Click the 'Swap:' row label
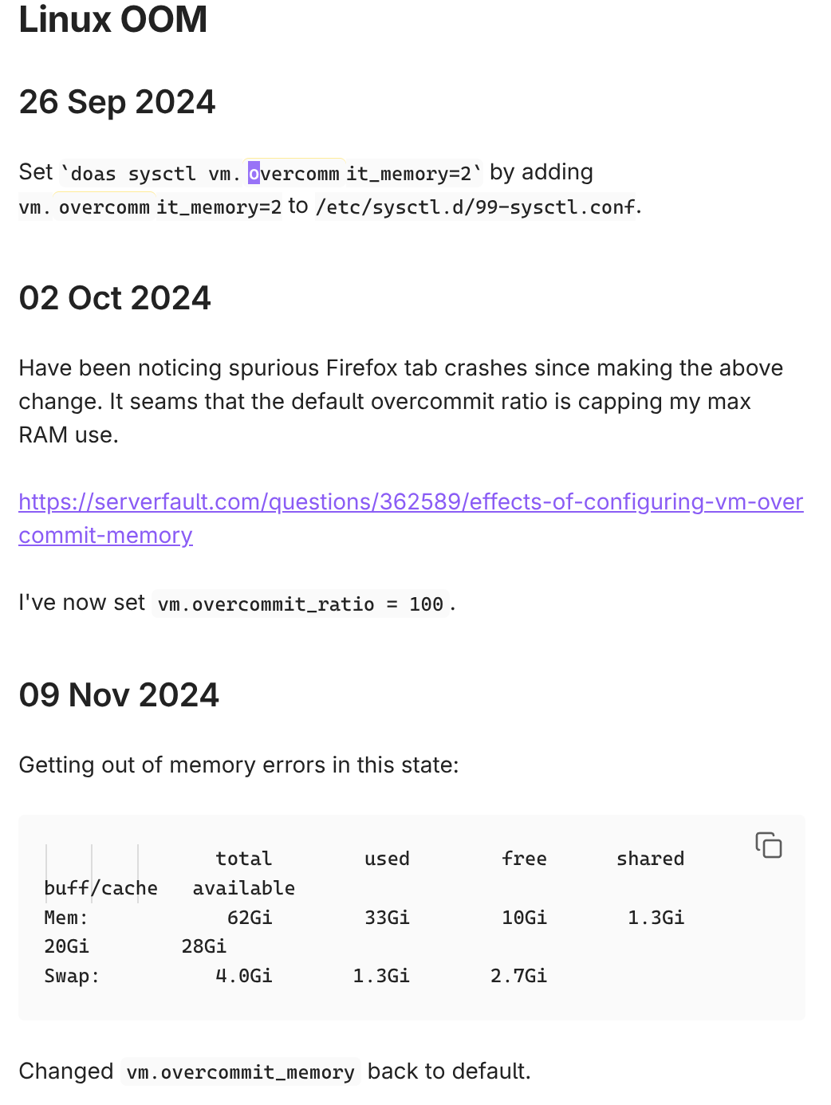The image size is (831, 1105). click(72, 976)
